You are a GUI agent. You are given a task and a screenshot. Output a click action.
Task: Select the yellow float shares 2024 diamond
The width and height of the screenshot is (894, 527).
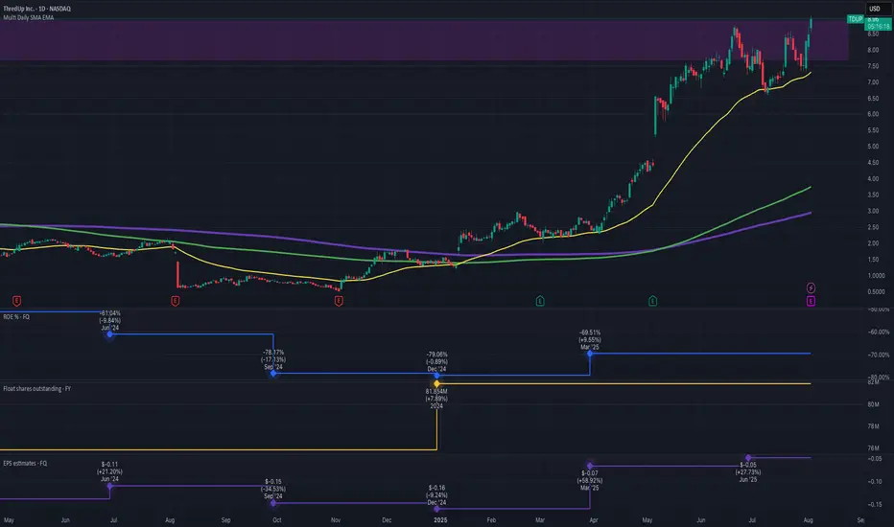[436, 384]
